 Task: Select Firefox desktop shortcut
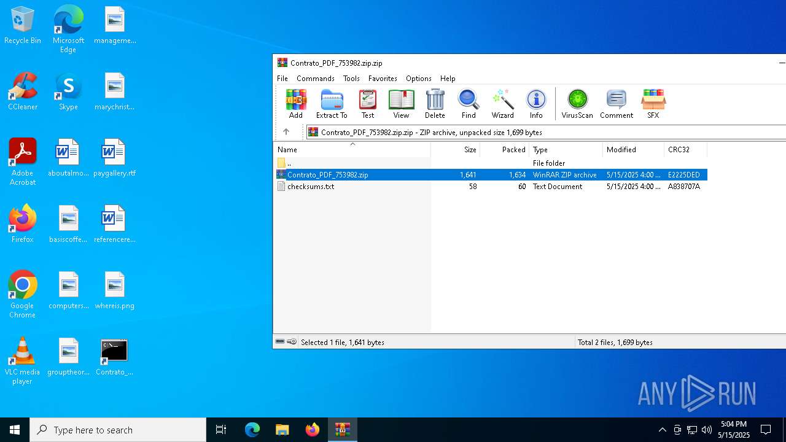23,225
